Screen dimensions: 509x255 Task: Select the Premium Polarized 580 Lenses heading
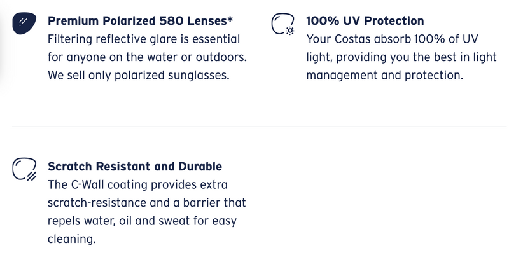coord(140,21)
